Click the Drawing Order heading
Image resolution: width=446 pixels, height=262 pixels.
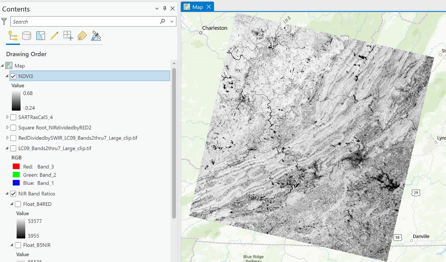(x=26, y=54)
